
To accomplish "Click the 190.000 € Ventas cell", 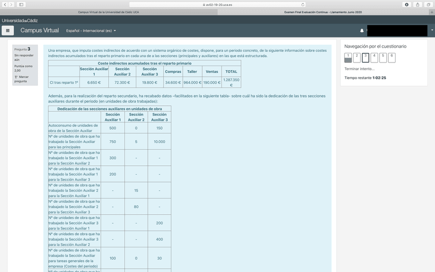I will [212, 83].
